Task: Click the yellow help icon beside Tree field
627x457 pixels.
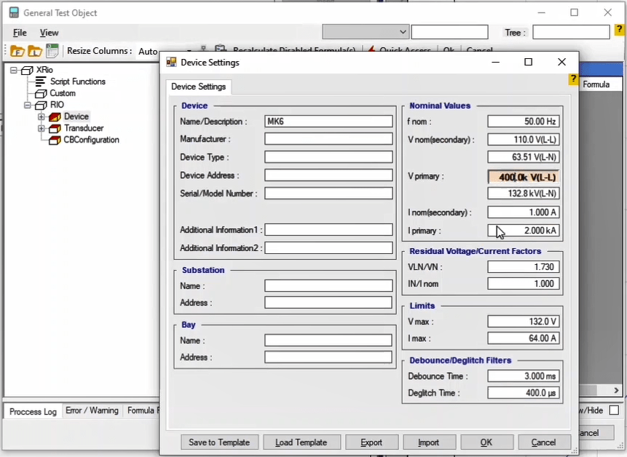Action: [619, 31]
